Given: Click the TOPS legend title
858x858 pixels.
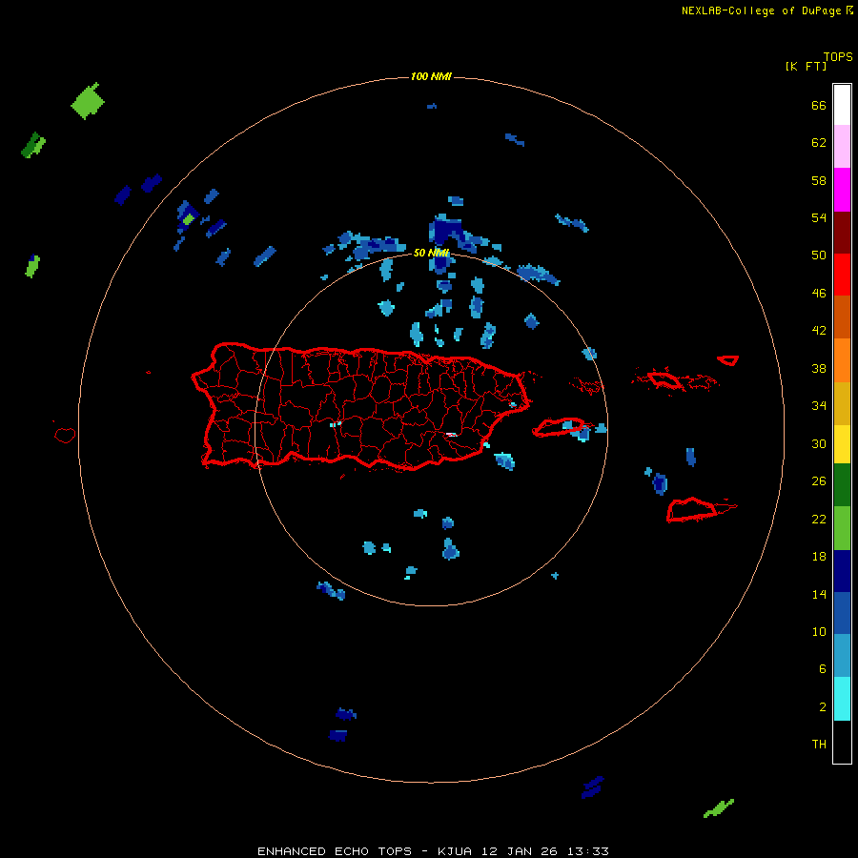Looking at the screenshot, I should click(838, 56).
